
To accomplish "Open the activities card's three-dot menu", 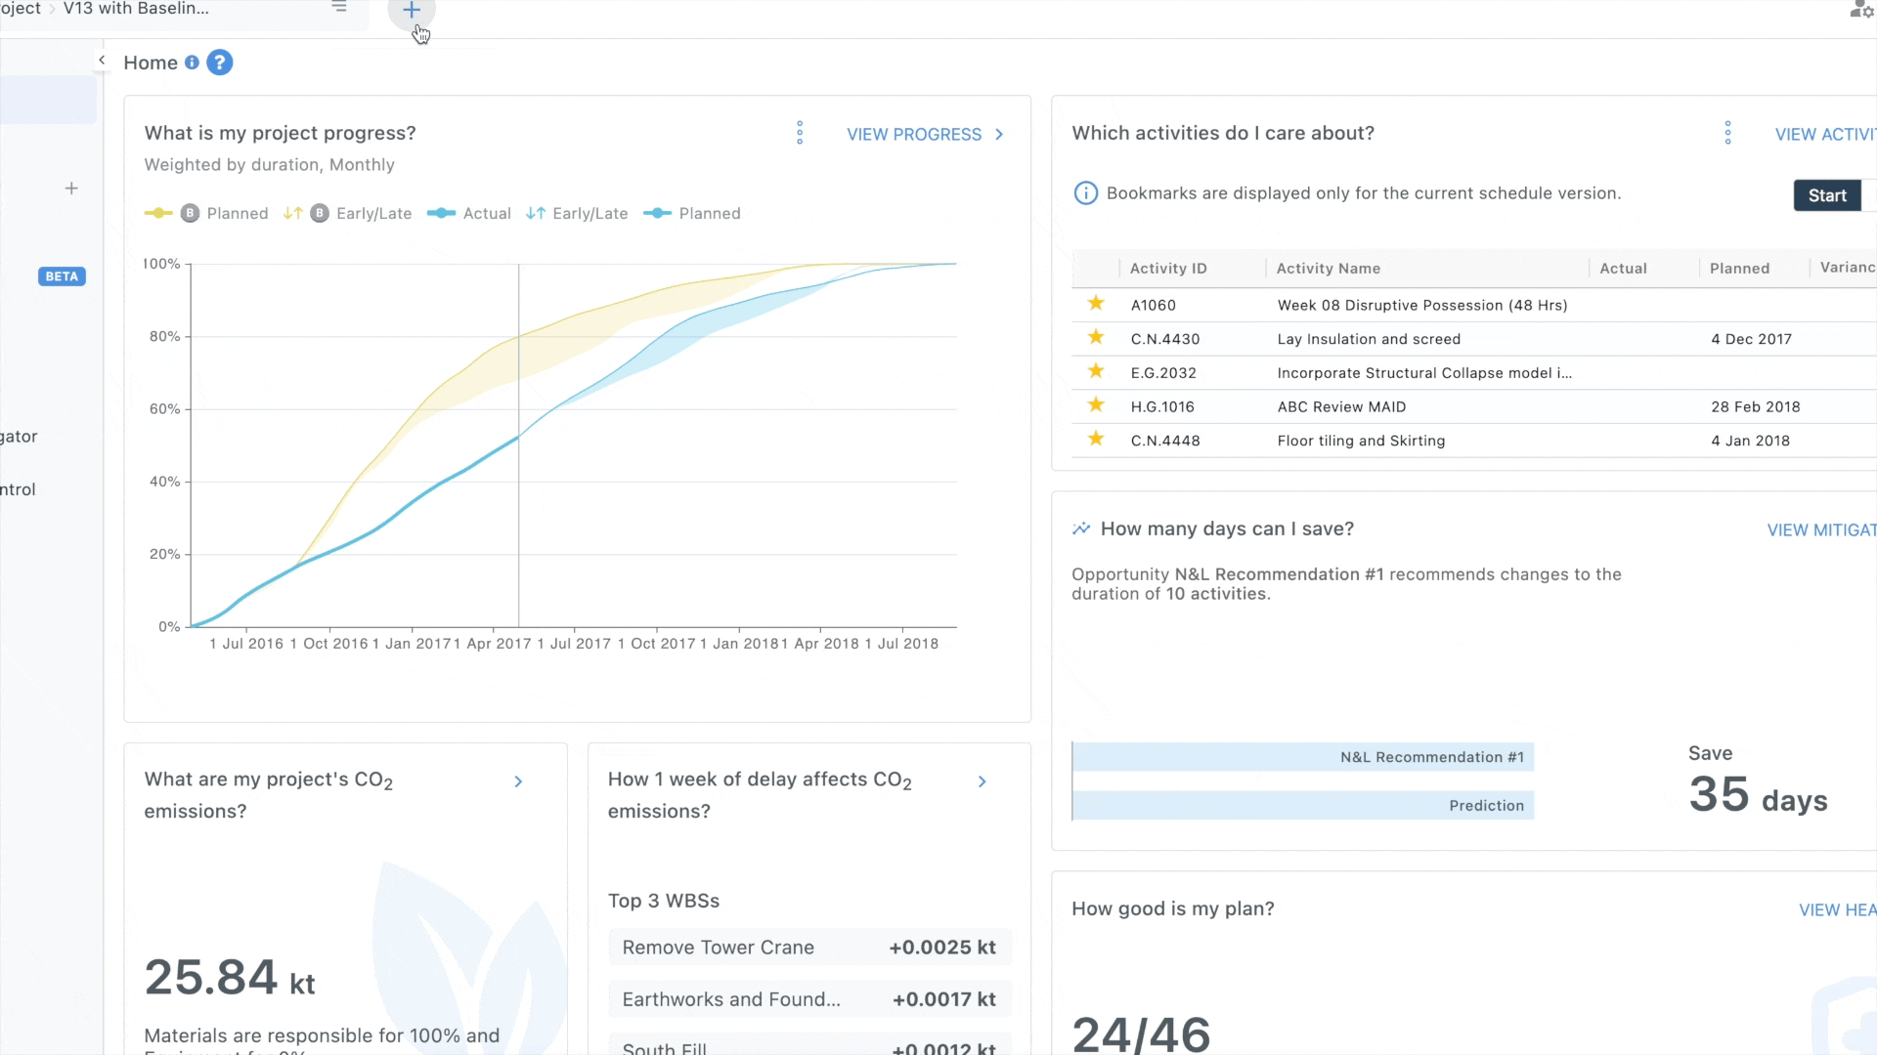I will tap(1727, 133).
